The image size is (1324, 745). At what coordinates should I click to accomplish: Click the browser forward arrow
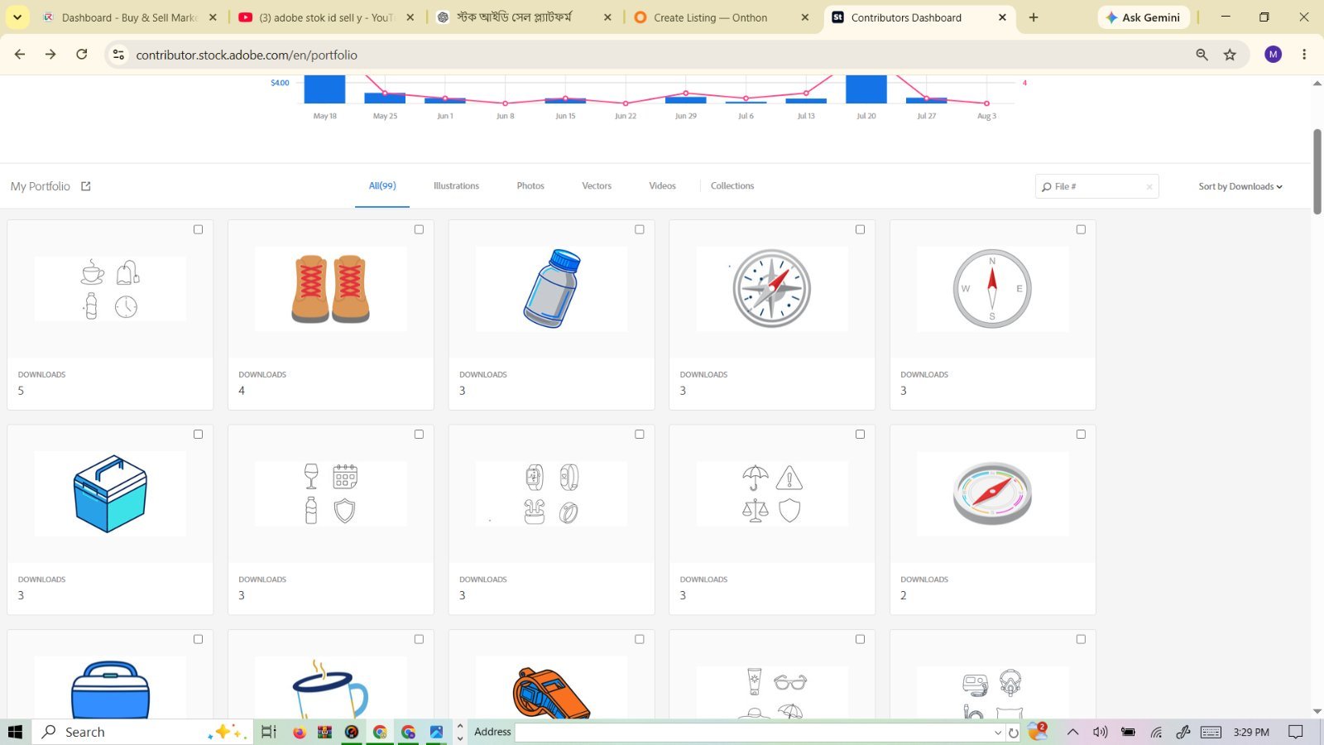tap(50, 55)
